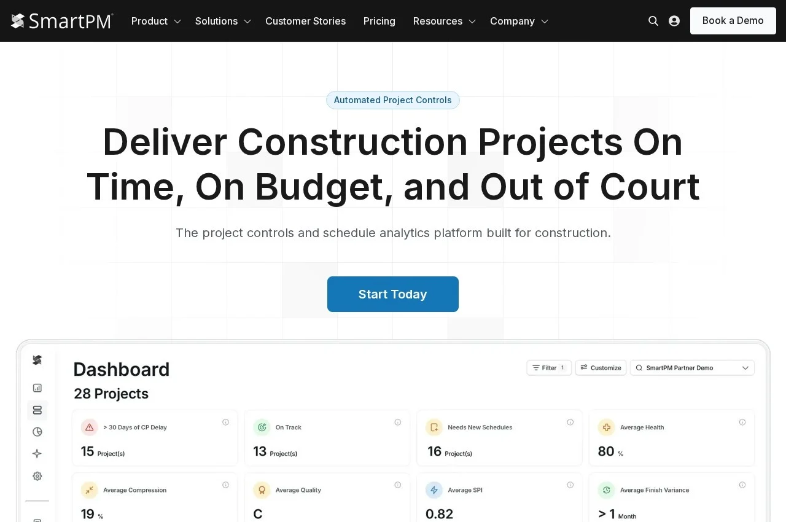786x522 pixels.
Task: Select the stacked list sidebar icon
Action: click(37, 410)
